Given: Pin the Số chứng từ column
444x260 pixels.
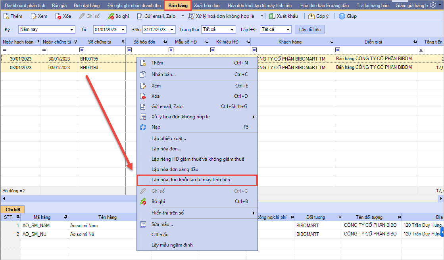Looking at the screenshot, I should tap(123, 42).
